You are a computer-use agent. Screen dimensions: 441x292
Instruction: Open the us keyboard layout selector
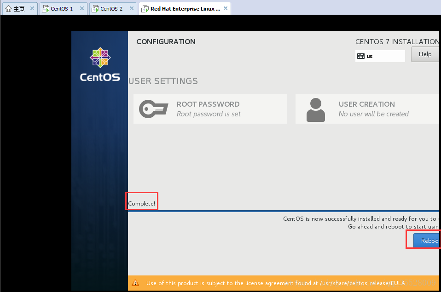(x=380, y=56)
